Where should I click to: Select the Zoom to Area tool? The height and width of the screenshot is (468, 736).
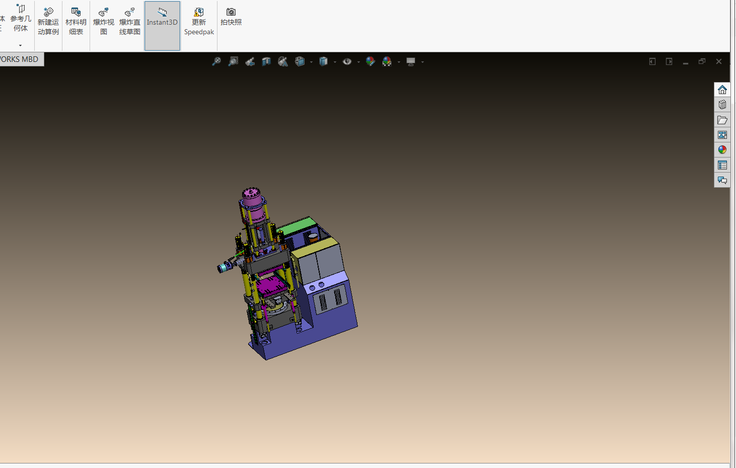(233, 61)
